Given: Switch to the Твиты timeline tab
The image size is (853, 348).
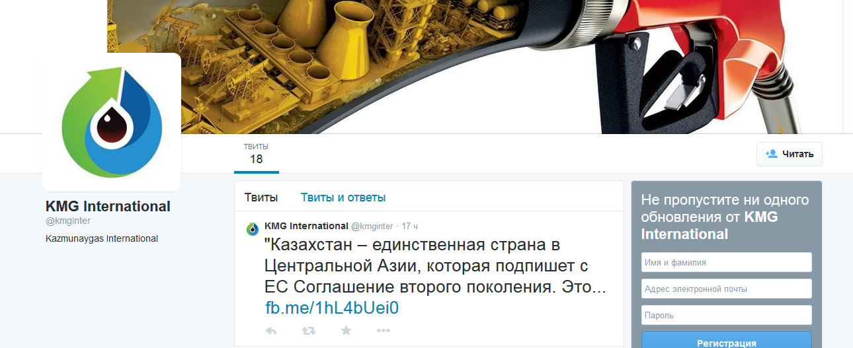Looking at the screenshot, I should tap(261, 197).
